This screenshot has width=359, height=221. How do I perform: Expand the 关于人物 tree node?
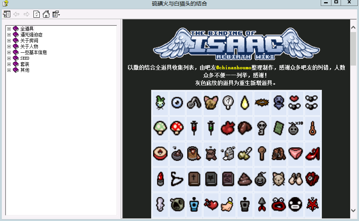9,46
